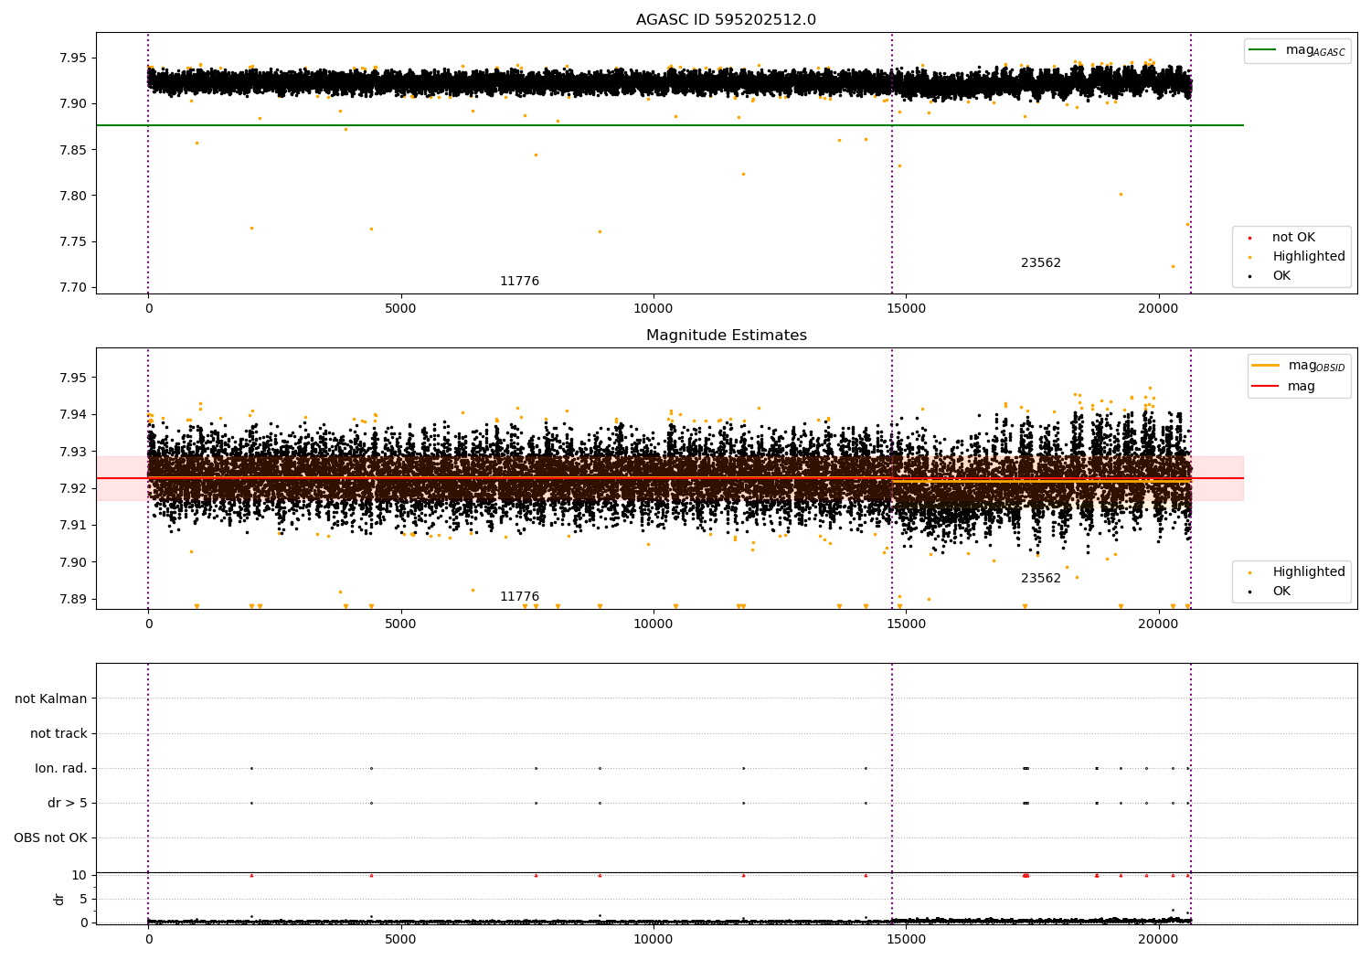The height and width of the screenshot is (960, 1371).
Task: Click the 'OBS not OK' axis label
Action: (x=50, y=837)
